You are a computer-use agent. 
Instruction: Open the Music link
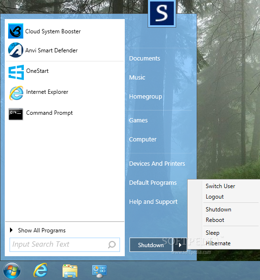[x=137, y=77]
